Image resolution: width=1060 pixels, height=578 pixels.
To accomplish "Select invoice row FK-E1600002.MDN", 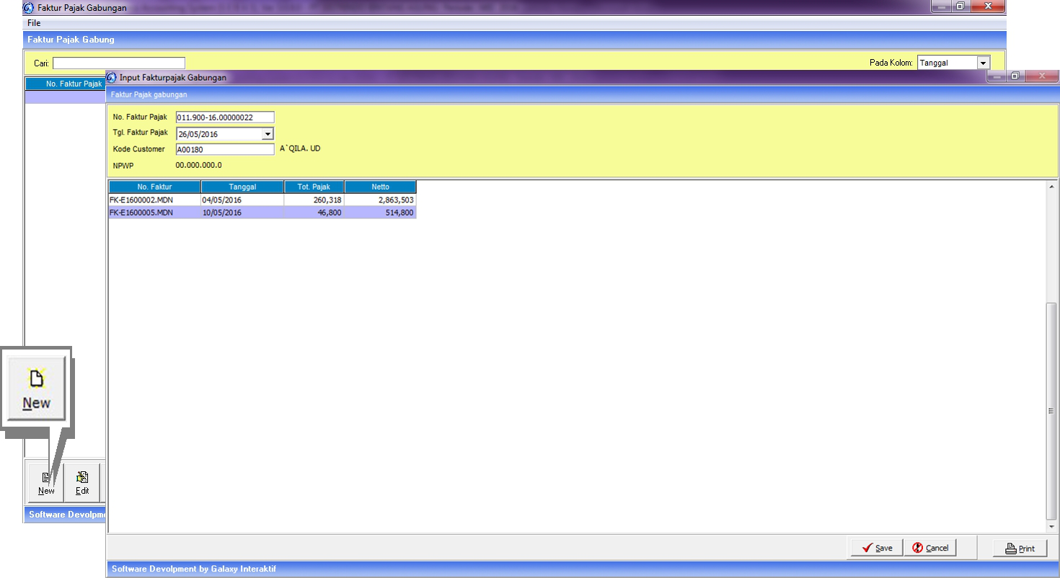I will coord(154,200).
